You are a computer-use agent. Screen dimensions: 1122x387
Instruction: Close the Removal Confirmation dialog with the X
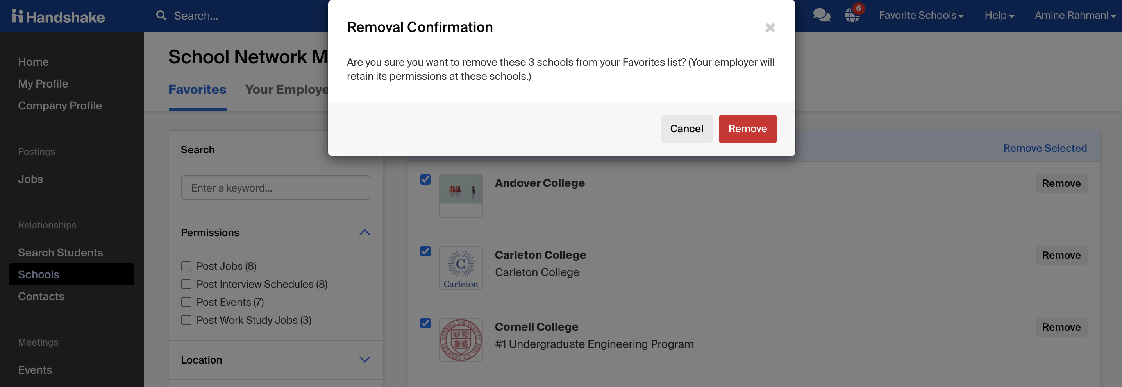(770, 27)
